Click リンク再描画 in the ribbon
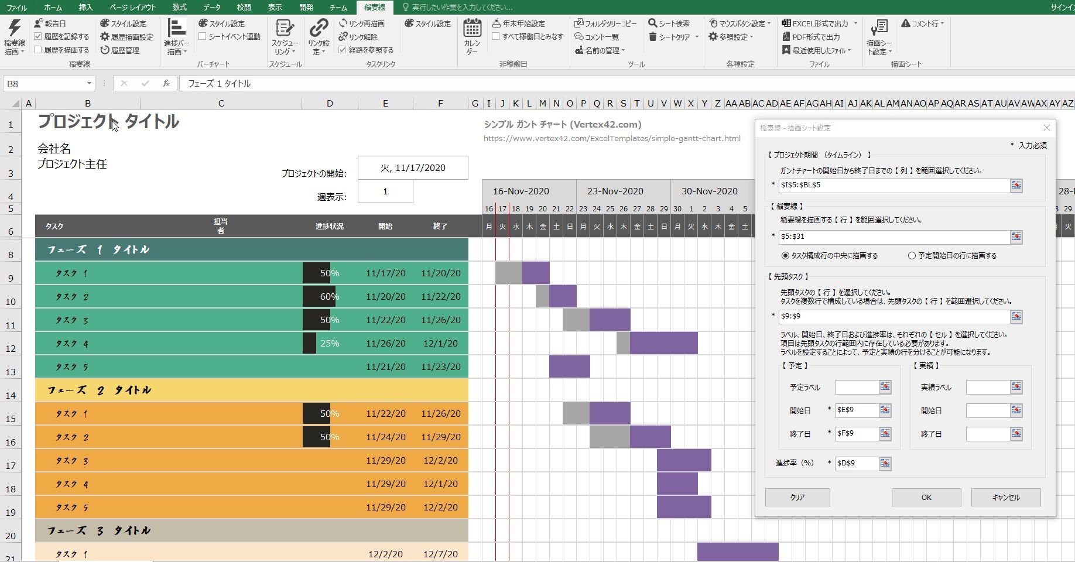 (361, 23)
